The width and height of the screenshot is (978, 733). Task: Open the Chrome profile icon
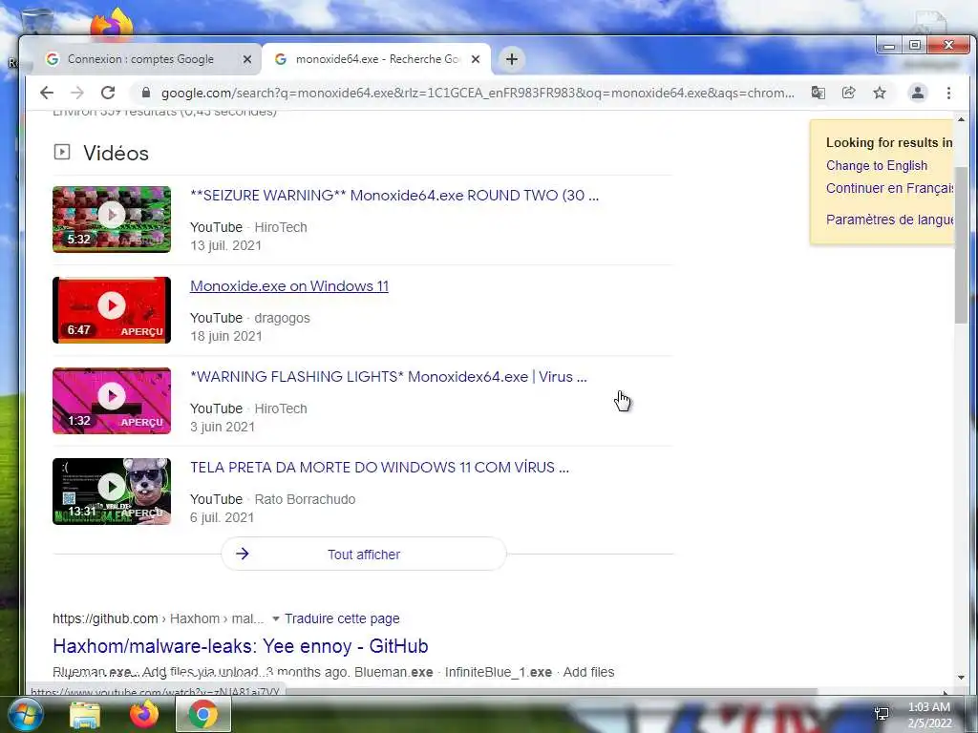(x=918, y=93)
